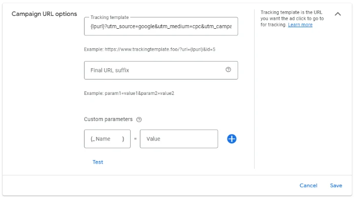The width and height of the screenshot is (354, 198).
Task: Focus the Tracking template field
Action: (x=161, y=26)
